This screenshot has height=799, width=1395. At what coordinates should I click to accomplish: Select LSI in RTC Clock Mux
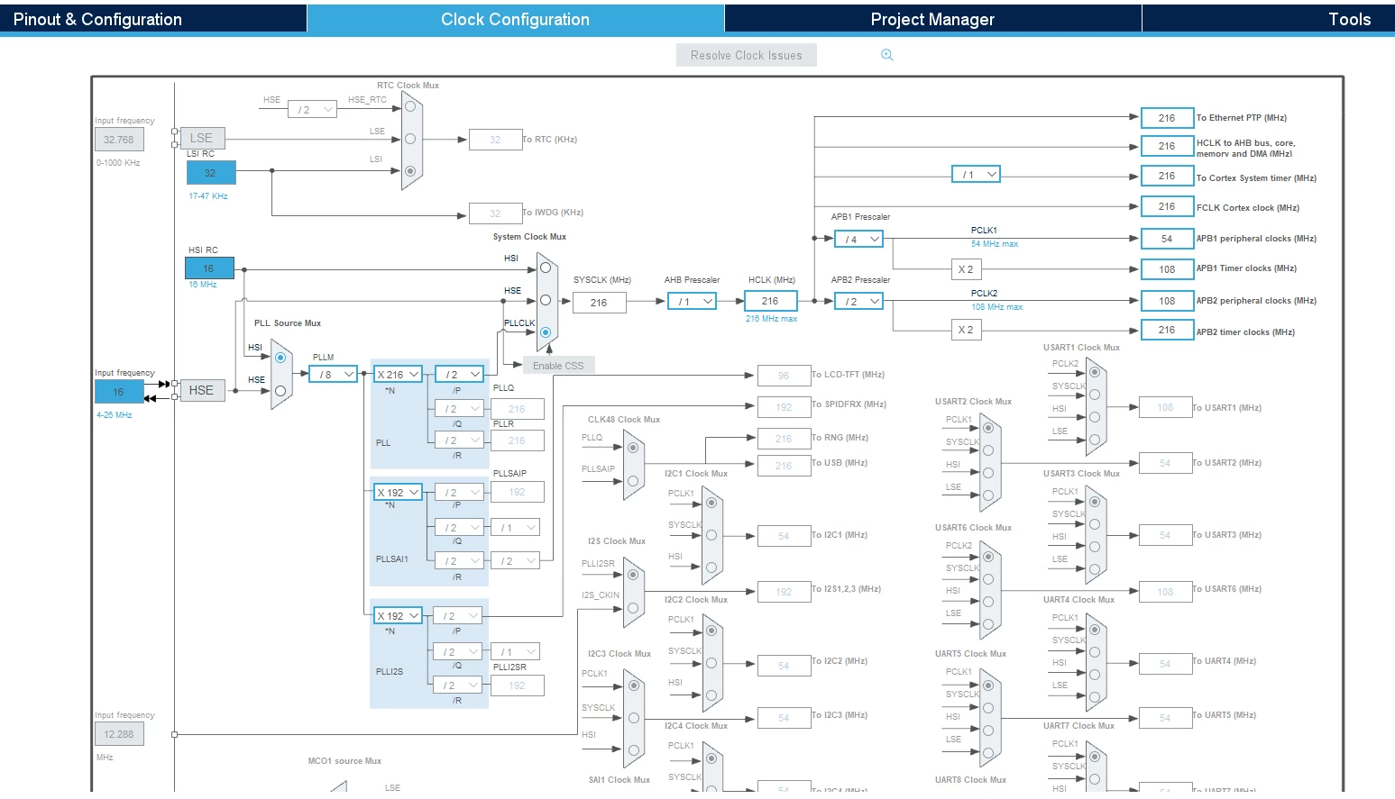click(x=410, y=170)
